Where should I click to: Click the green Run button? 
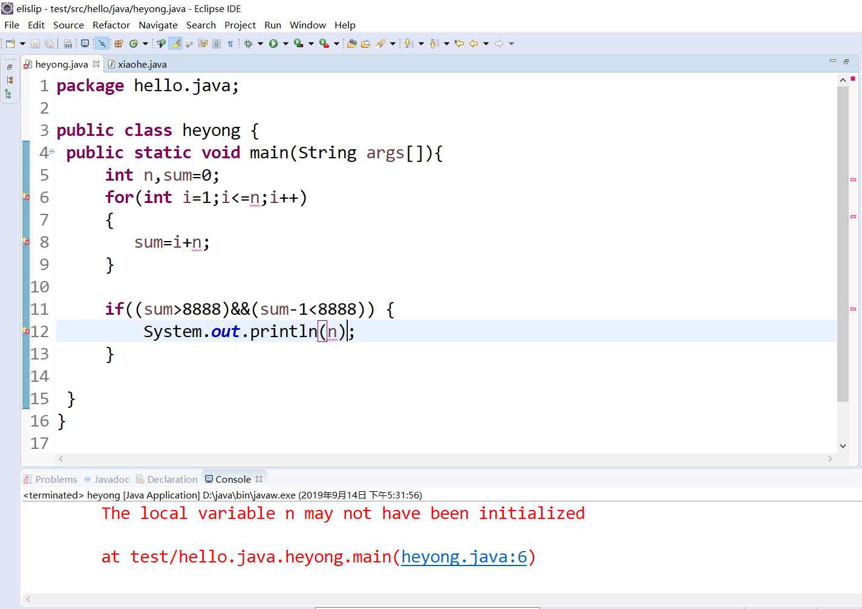point(273,43)
